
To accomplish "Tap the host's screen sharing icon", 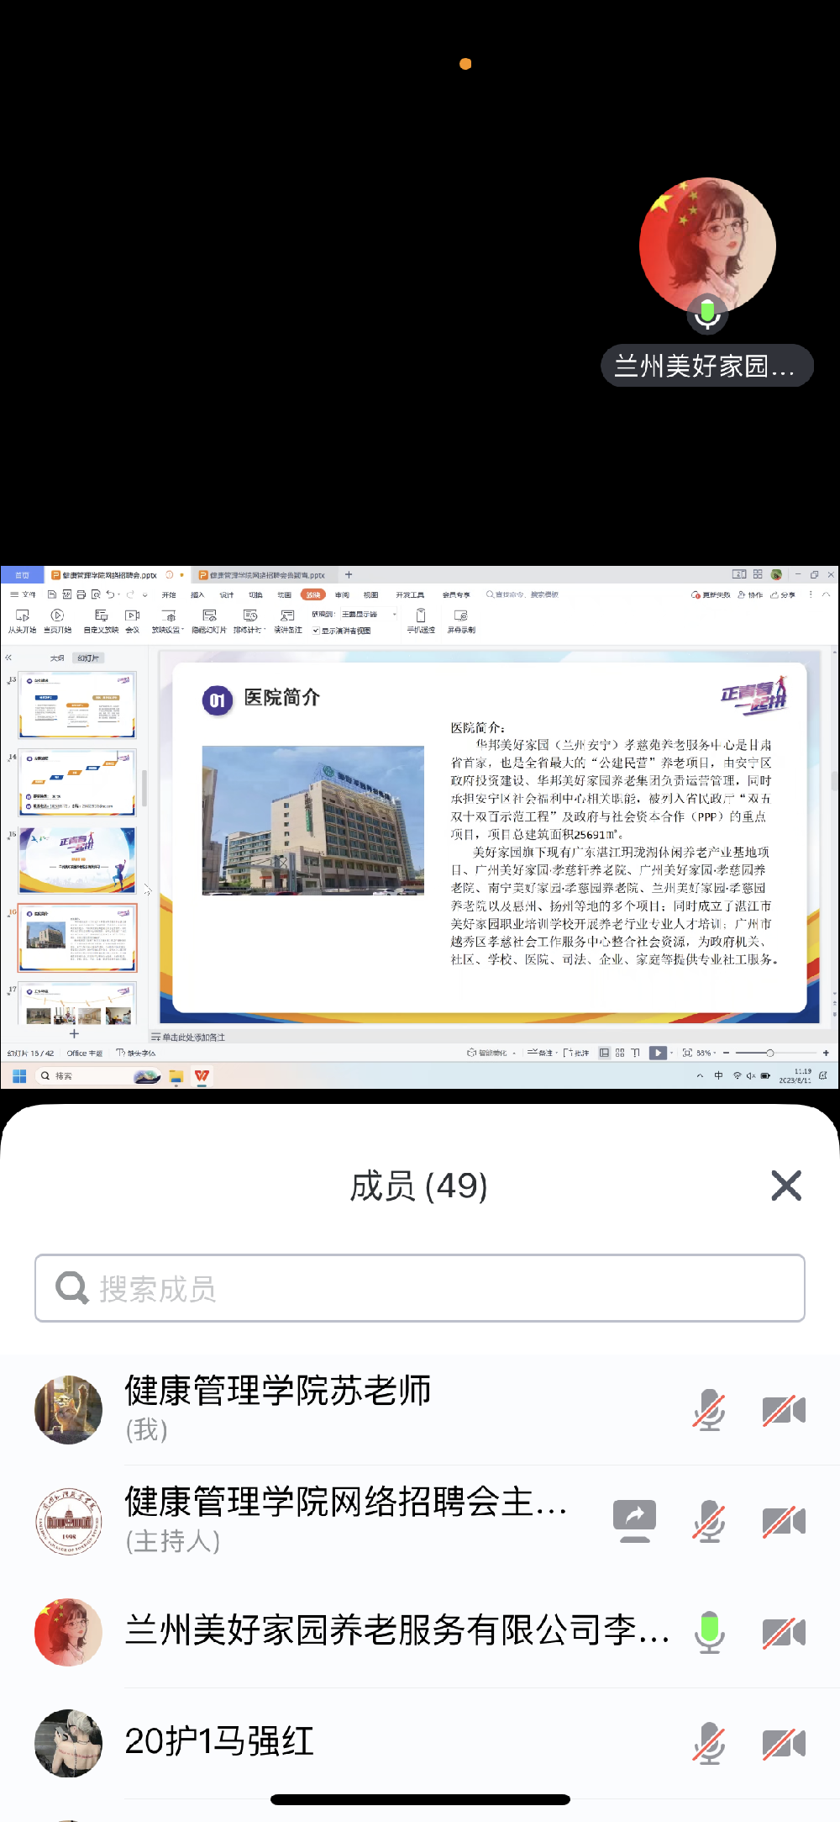I will [x=634, y=1521].
